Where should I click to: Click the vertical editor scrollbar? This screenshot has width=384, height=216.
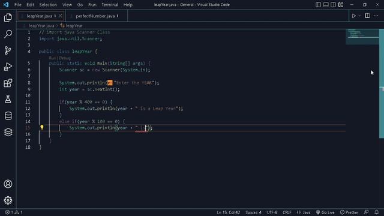click(382, 83)
